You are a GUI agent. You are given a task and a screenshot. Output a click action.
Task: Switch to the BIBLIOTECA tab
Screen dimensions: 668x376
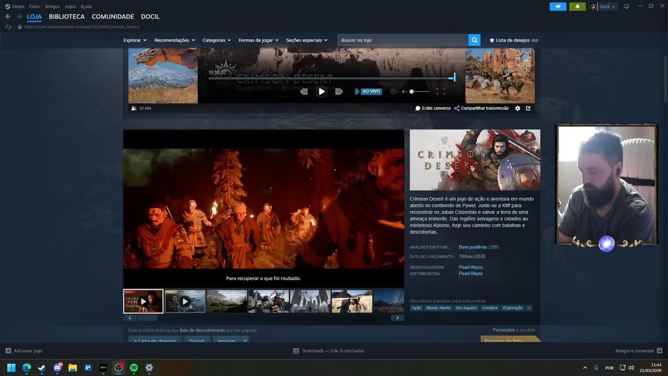click(67, 17)
